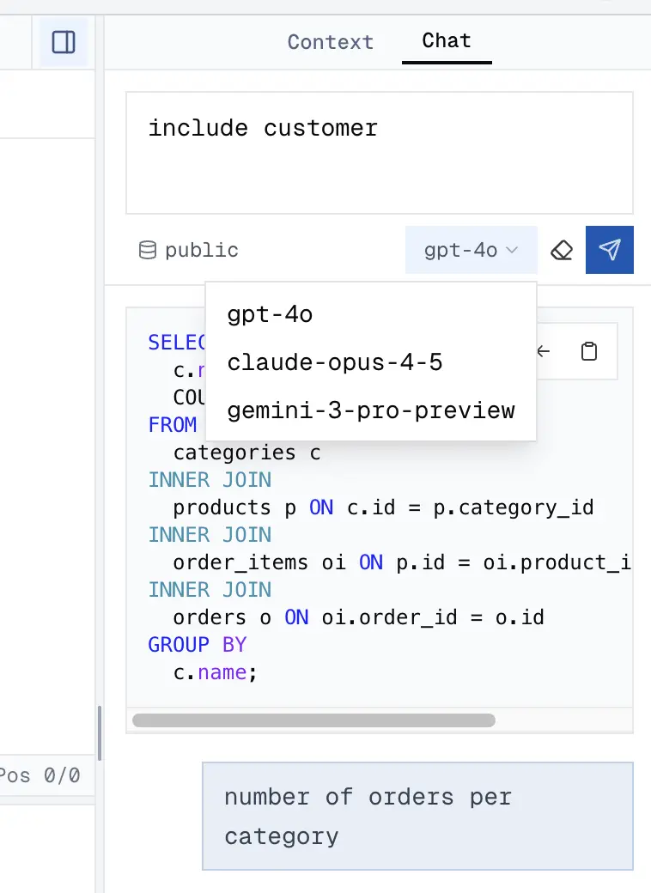Image resolution: width=651 pixels, height=893 pixels.
Task: Click the Pos 0/0 status indicator
Action: (x=39, y=775)
